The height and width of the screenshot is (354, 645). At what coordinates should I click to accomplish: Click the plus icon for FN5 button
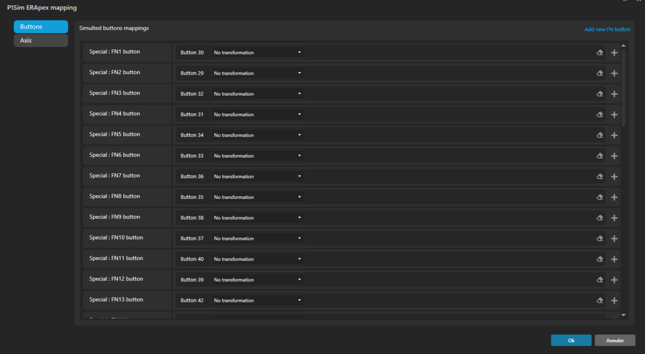[x=614, y=135]
